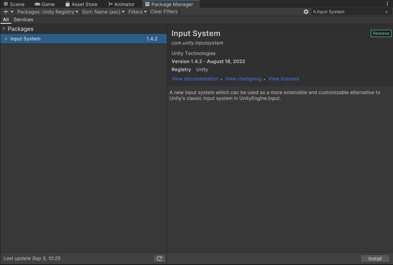This screenshot has width=393, height=265.
Task: Click the Unity Technologies author text
Action: click(194, 54)
